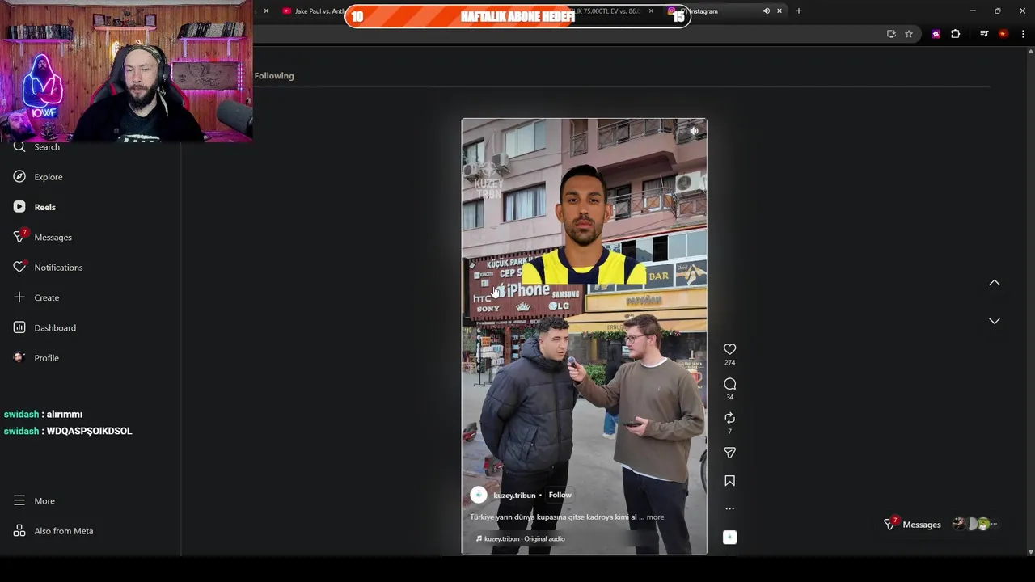Screen dimensions: 1035x582
Task: Open 'kuzey.tribun · Original audio' link
Action: coord(524,538)
